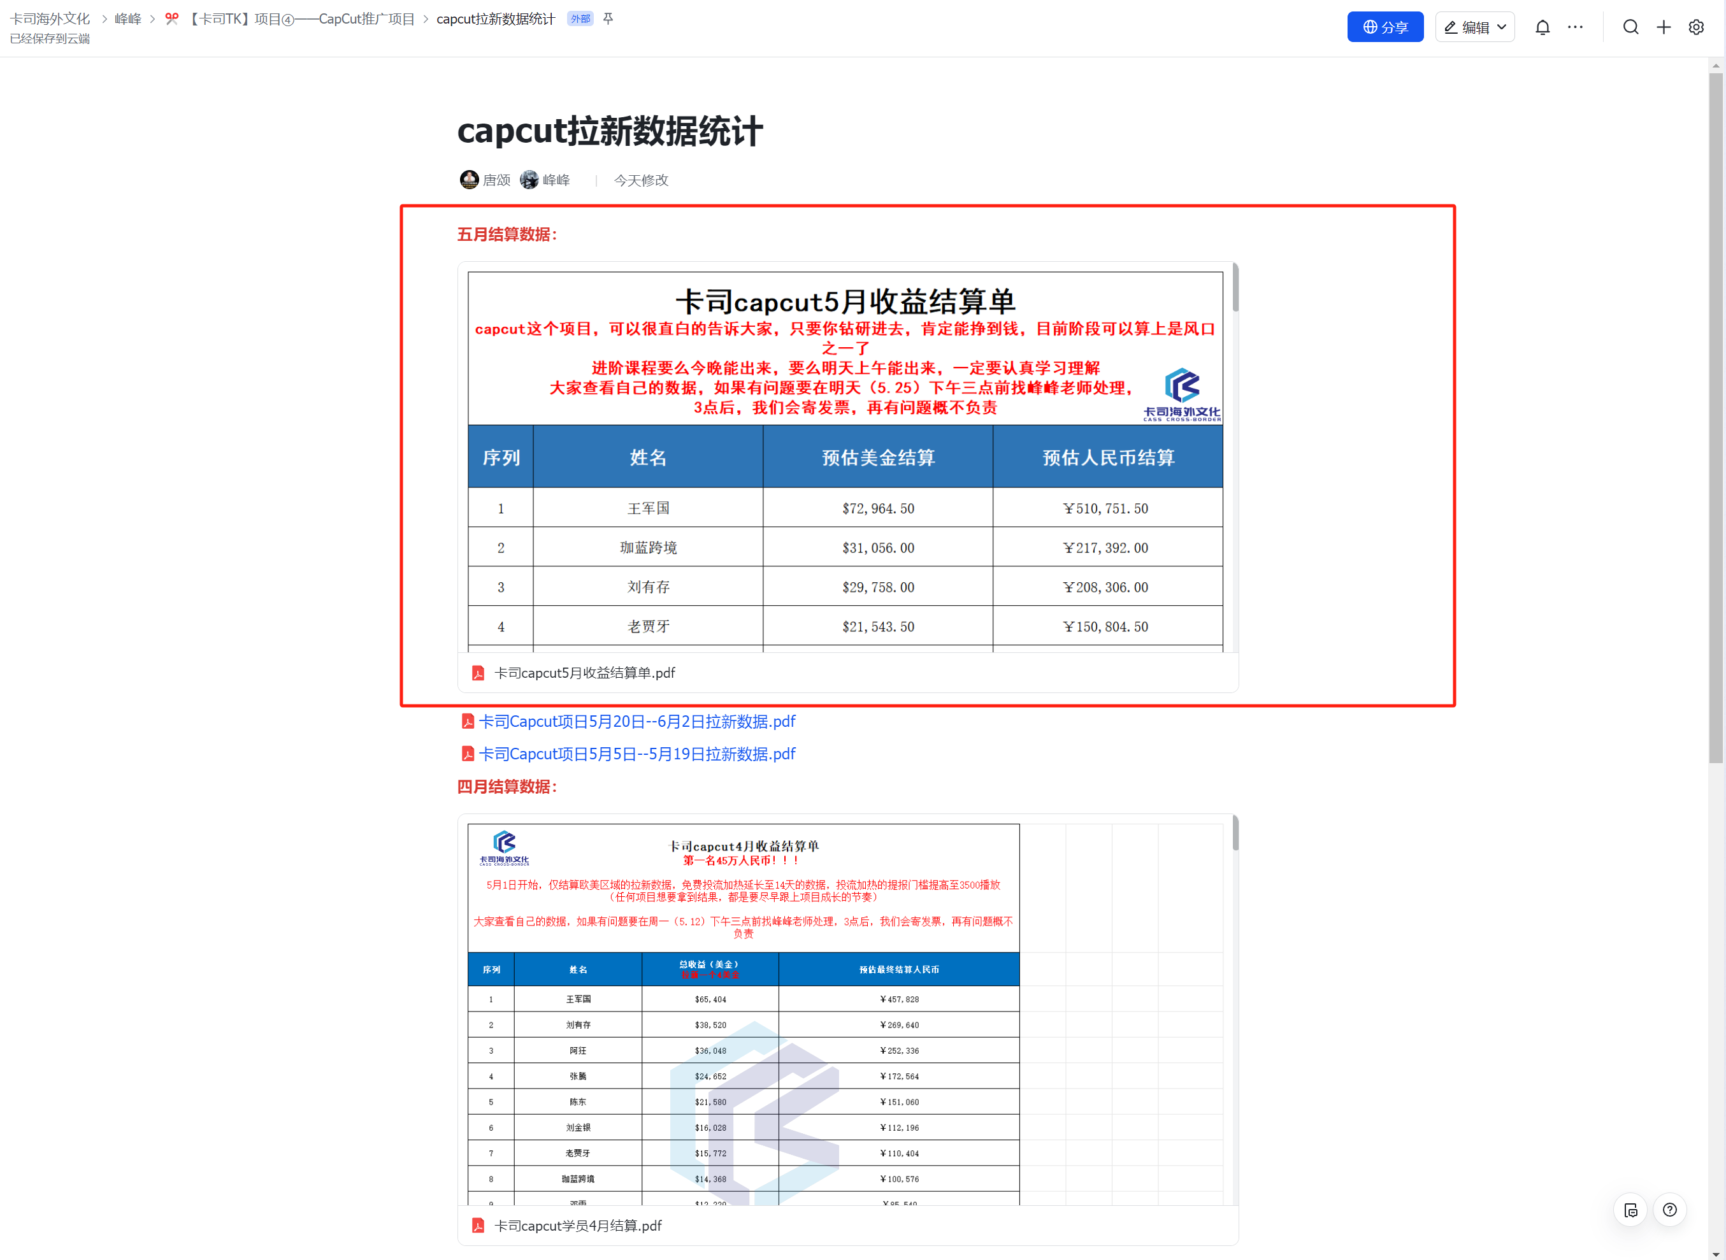Viewport: 1726px width, 1260px height.
Task: Click the $72,964.50 cell
Action: 878,508
